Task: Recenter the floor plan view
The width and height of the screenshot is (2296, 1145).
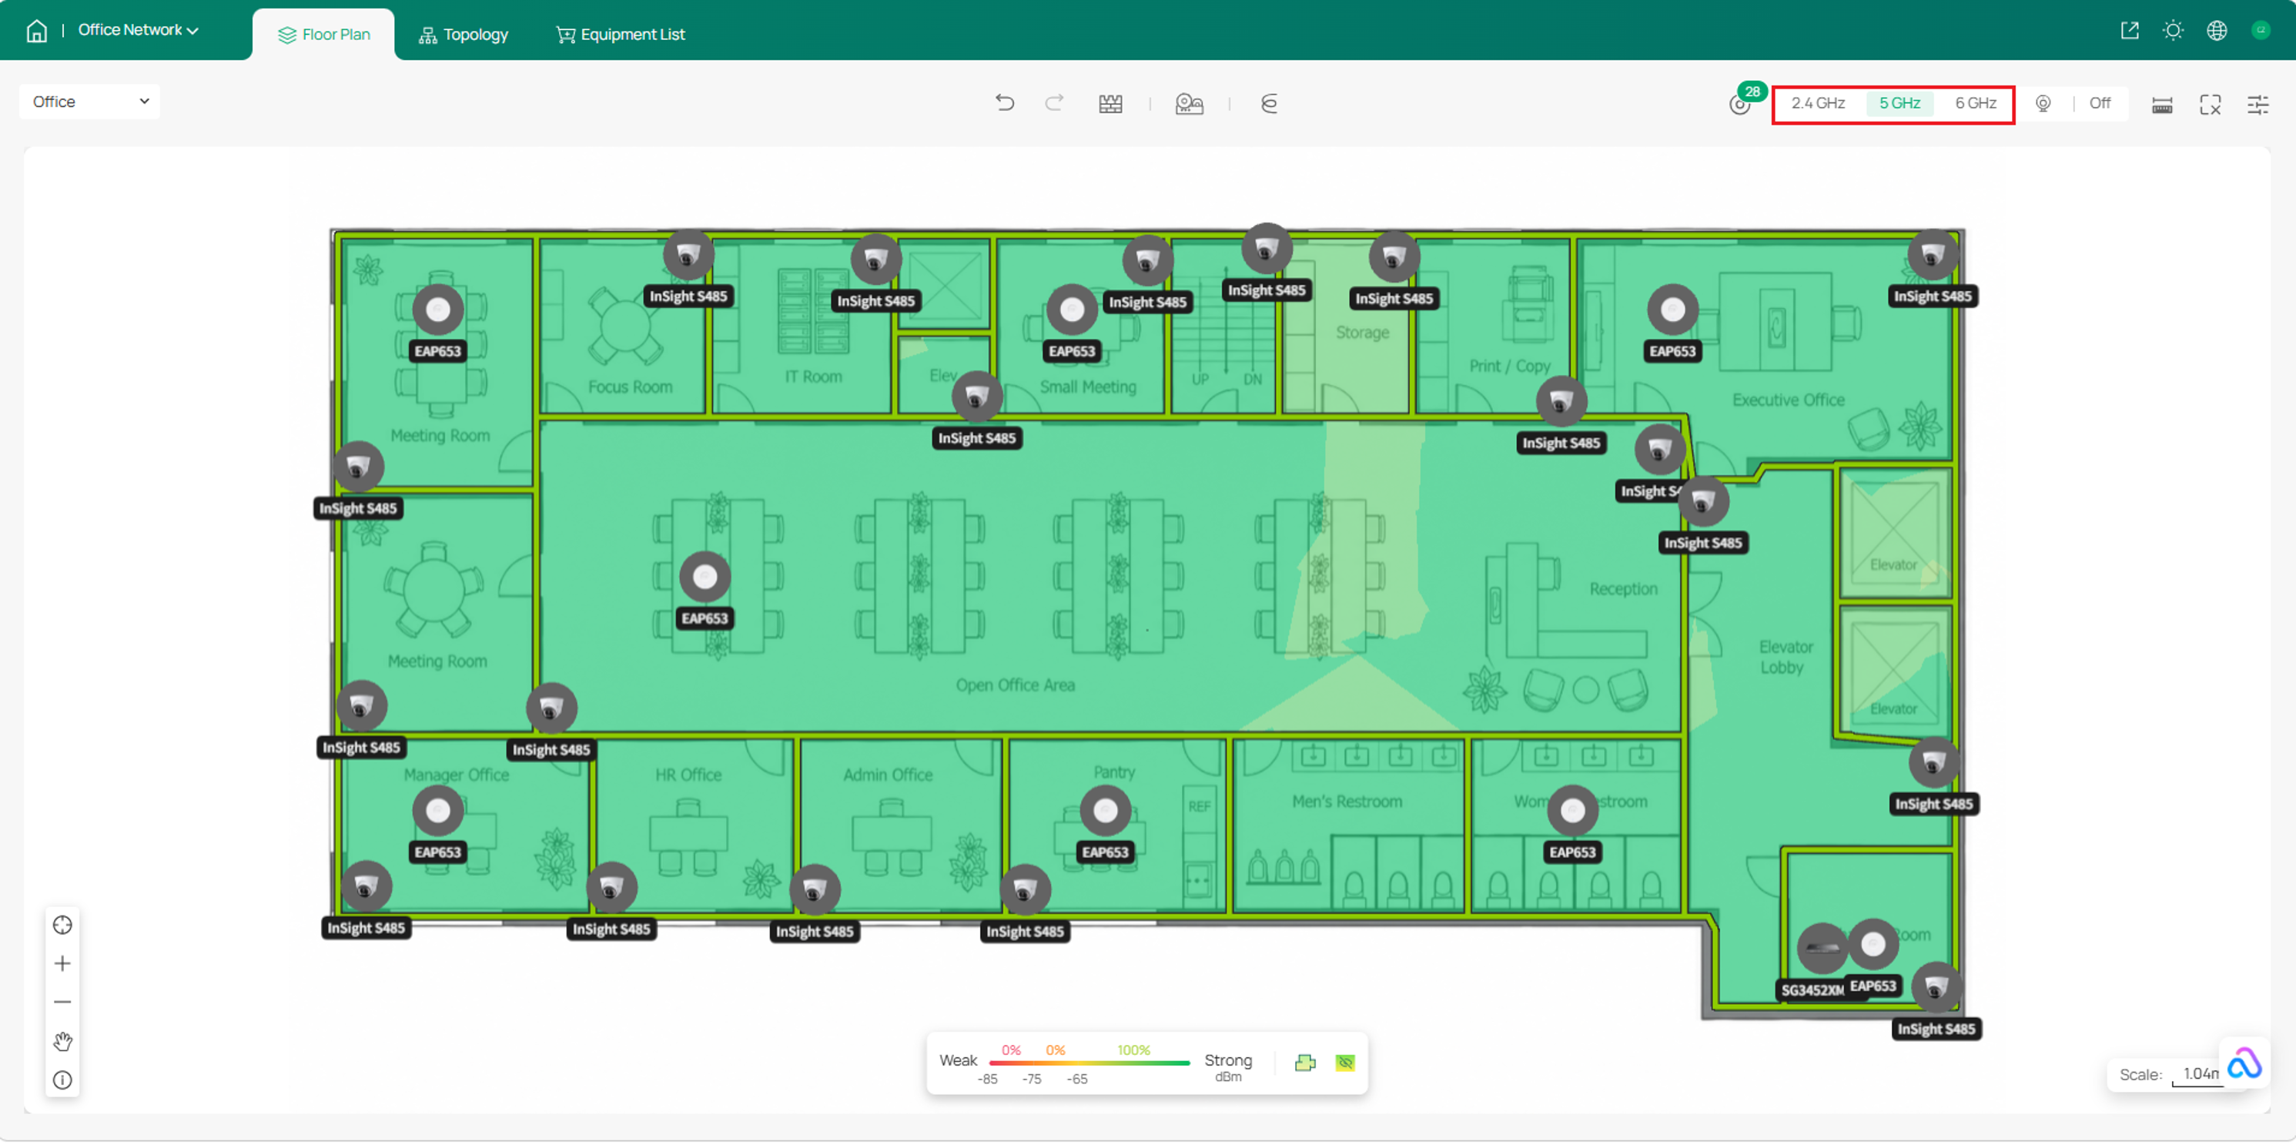Action: (x=62, y=925)
